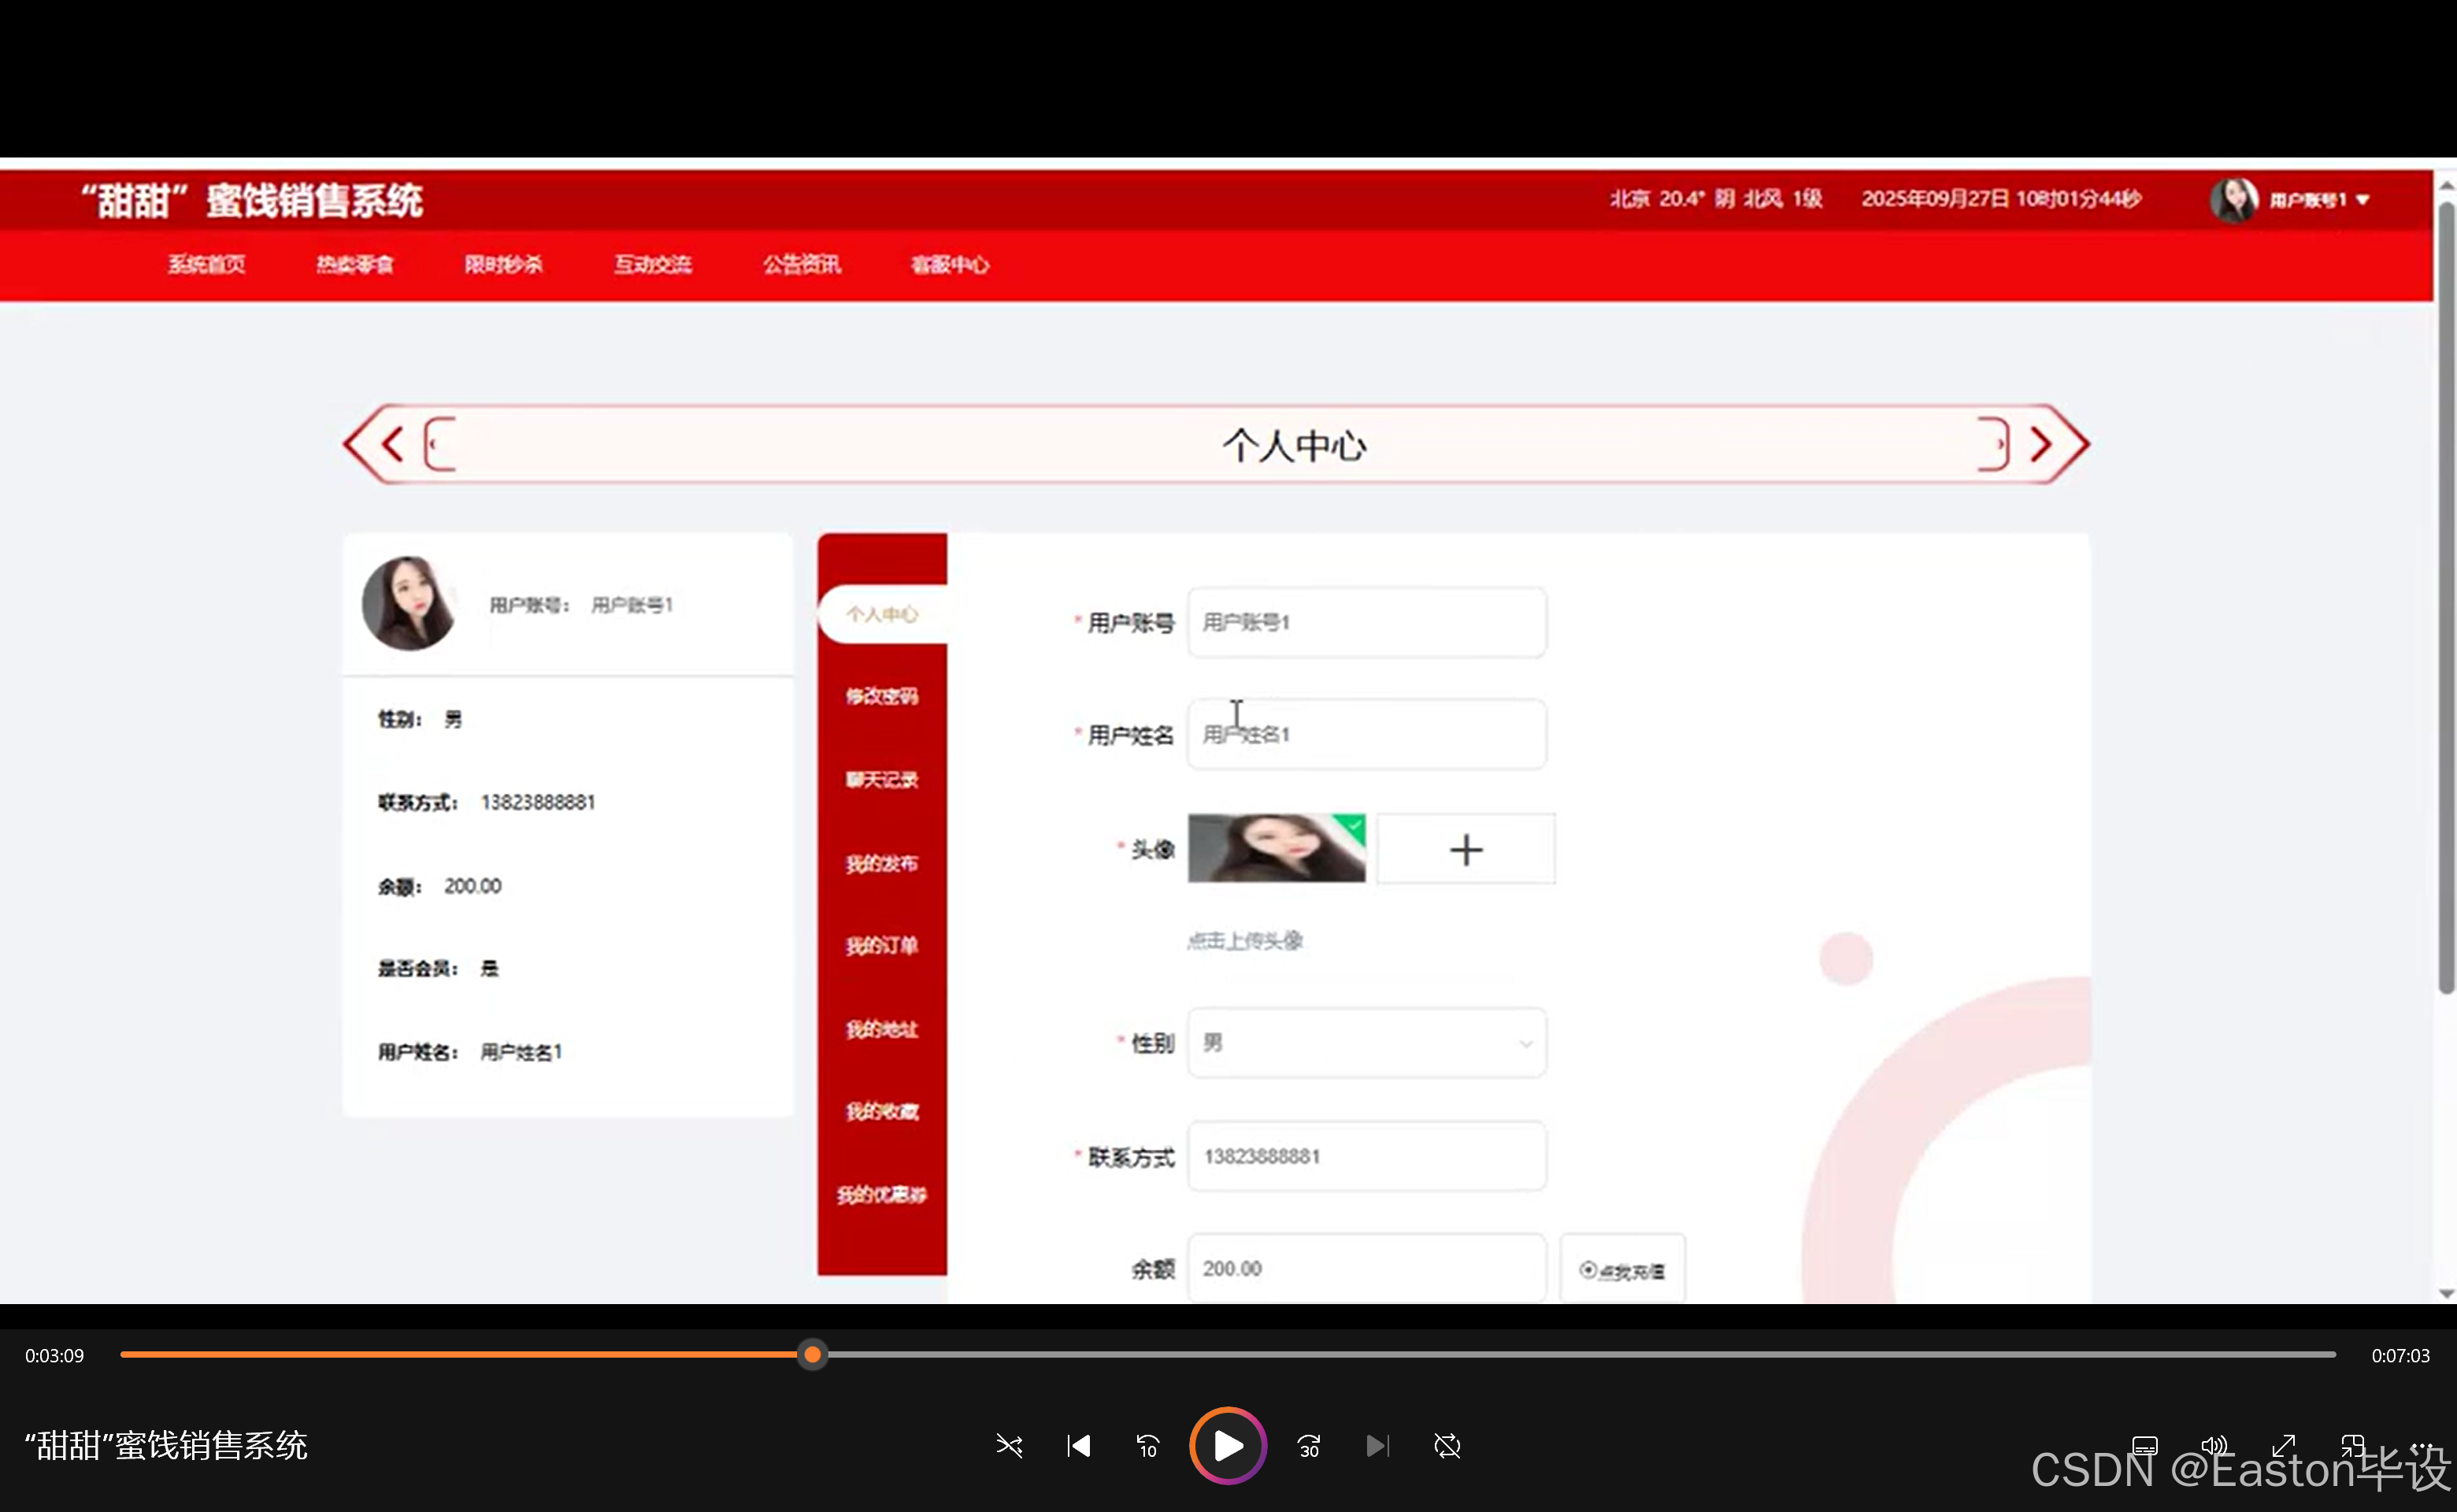Click the video title below the progress bar

pyautogui.click(x=166, y=1446)
